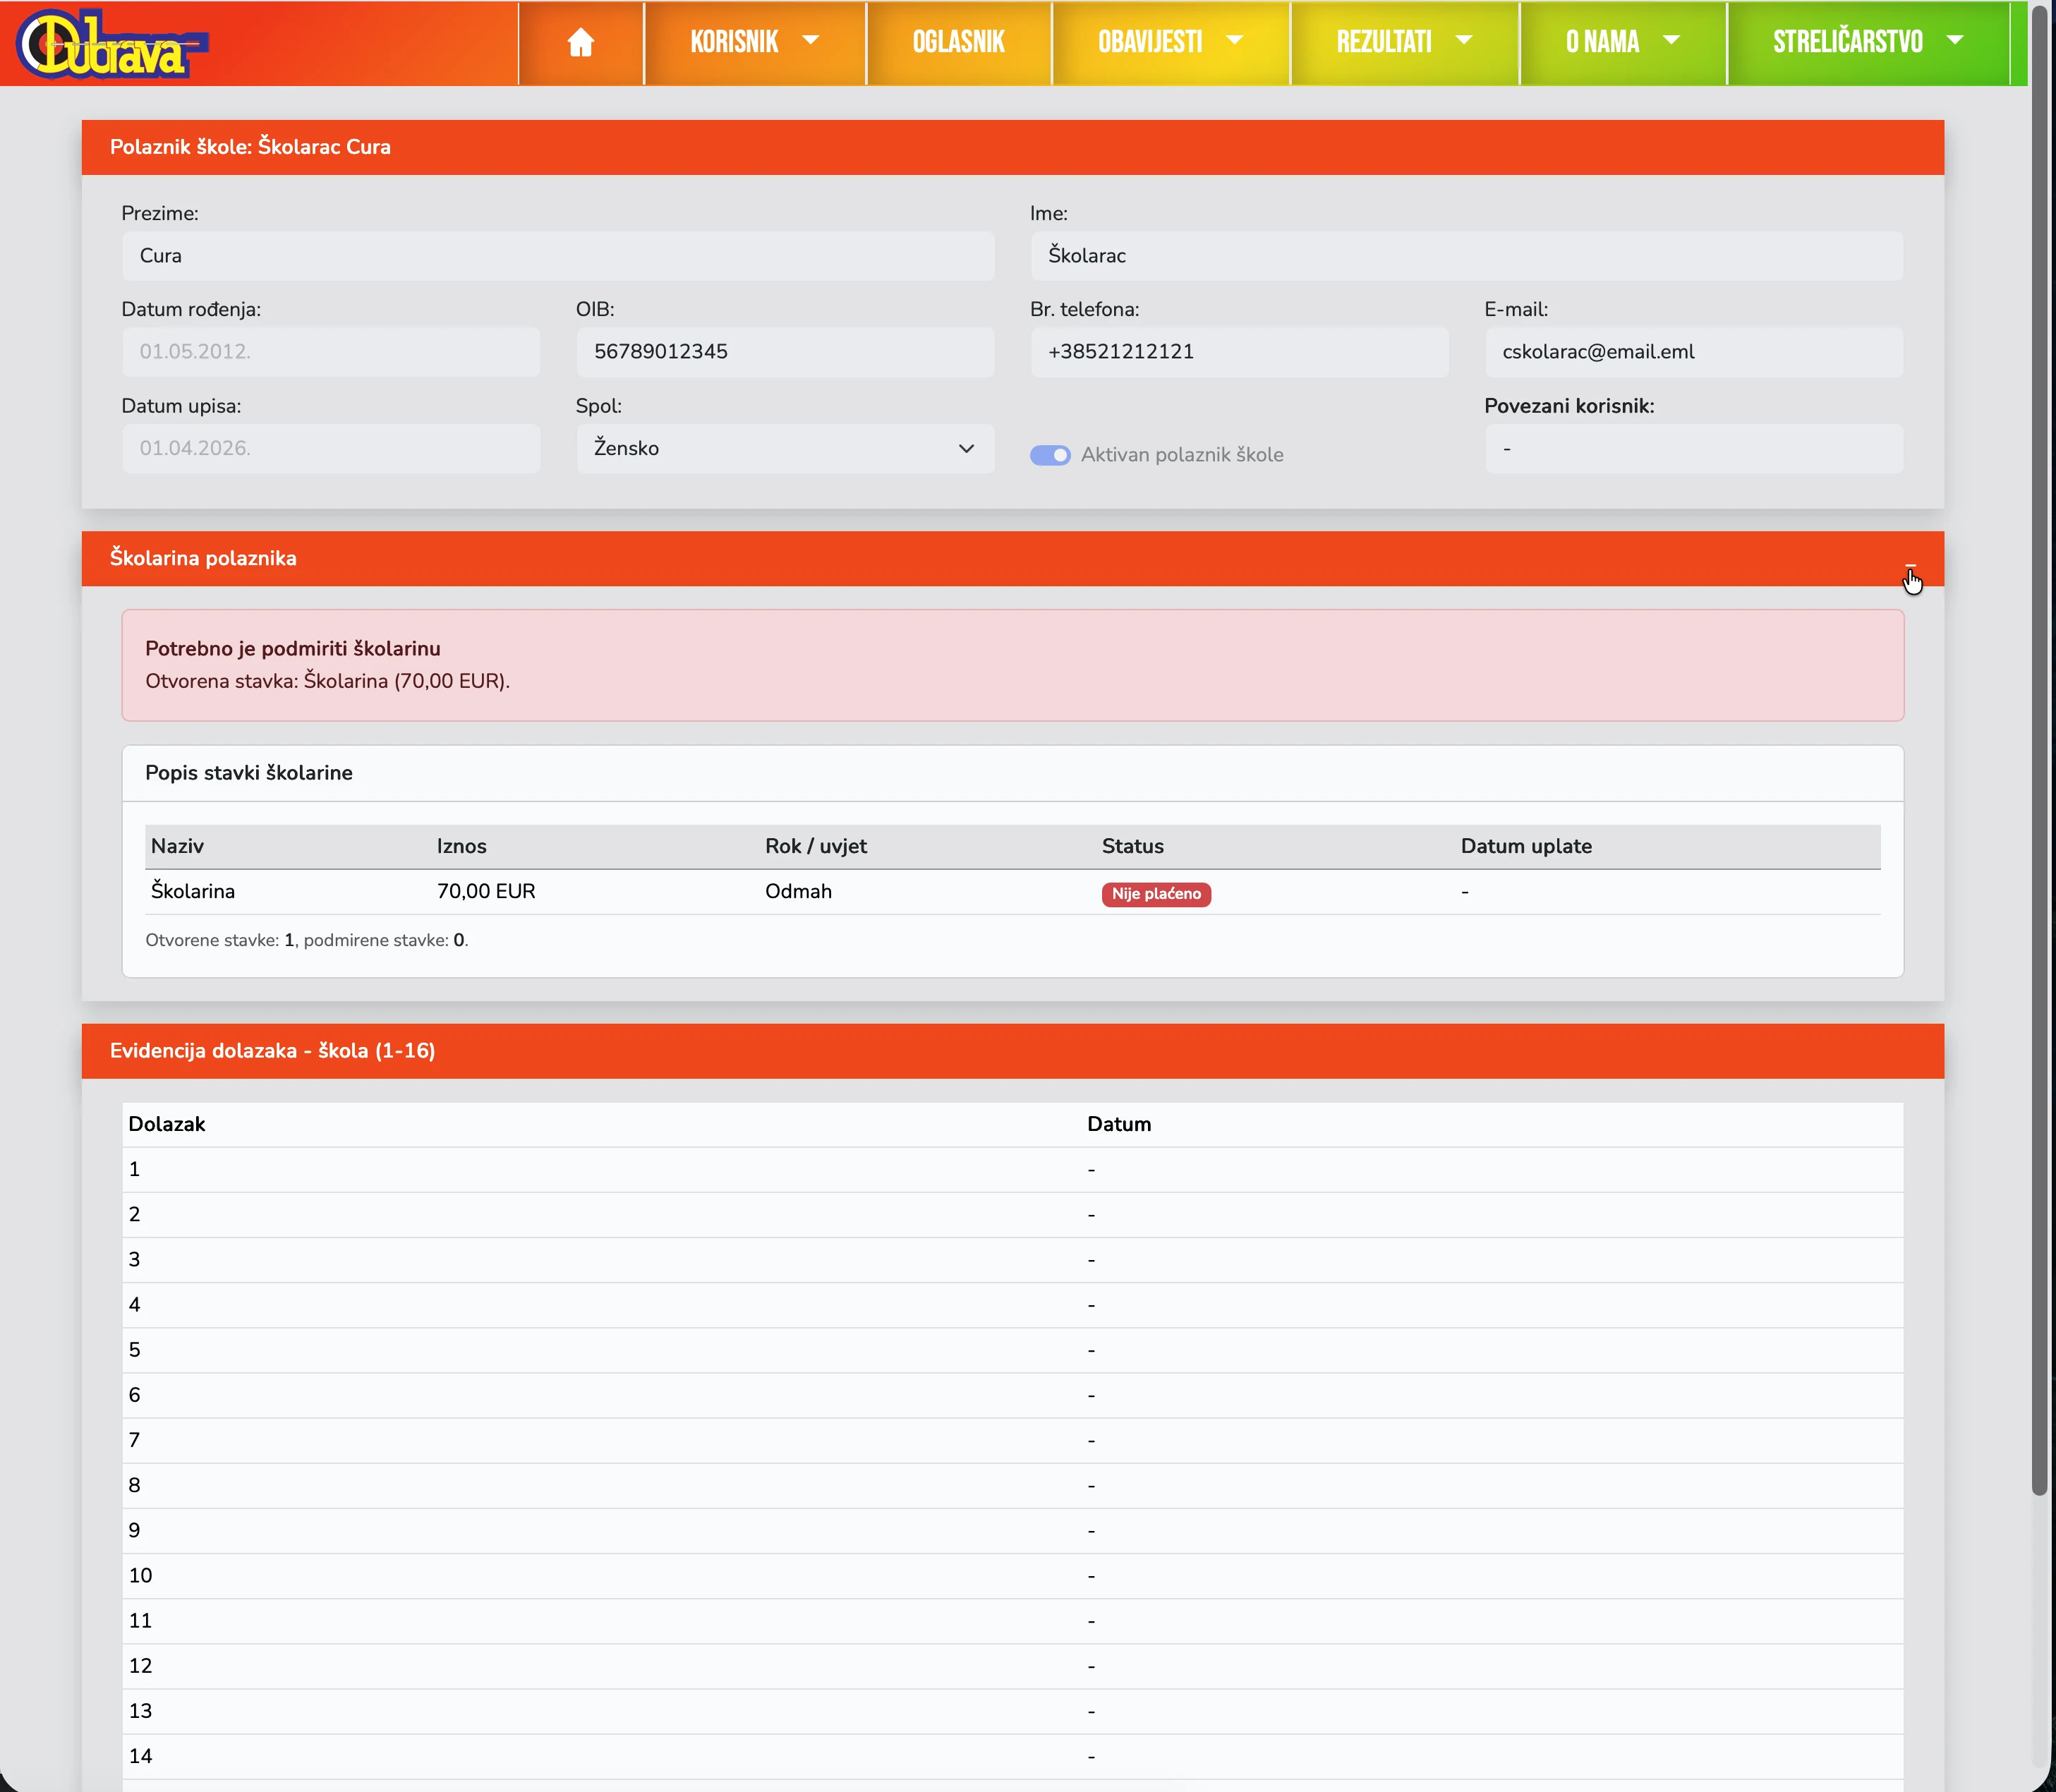The height and width of the screenshot is (1792, 2056).
Task: Click the Br. telefona field
Action: click(x=1238, y=352)
